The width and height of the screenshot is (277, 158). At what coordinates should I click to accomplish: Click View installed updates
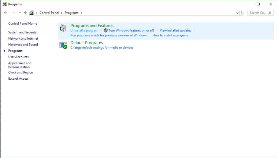[x=175, y=30]
